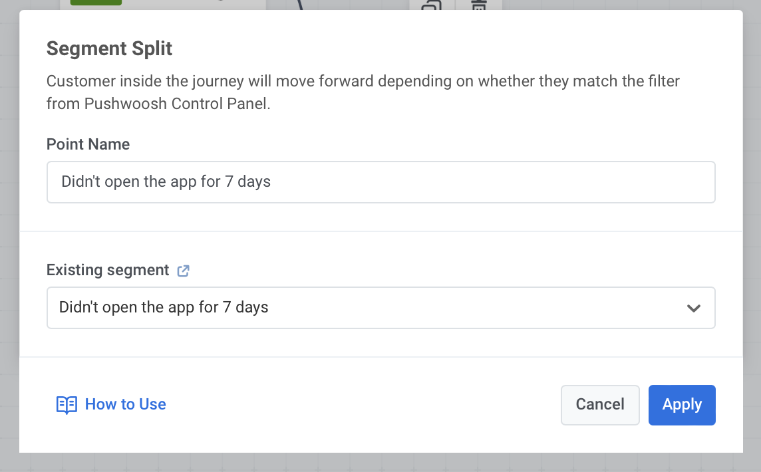Select the chosen segment value text in dropdown
Image resolution: width=761 pixels, height=472 pixels.
click(x=164, y=308)
